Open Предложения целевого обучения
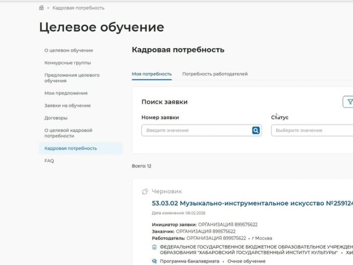This screenshot has height=265, width=353. [x=72, y=78]
